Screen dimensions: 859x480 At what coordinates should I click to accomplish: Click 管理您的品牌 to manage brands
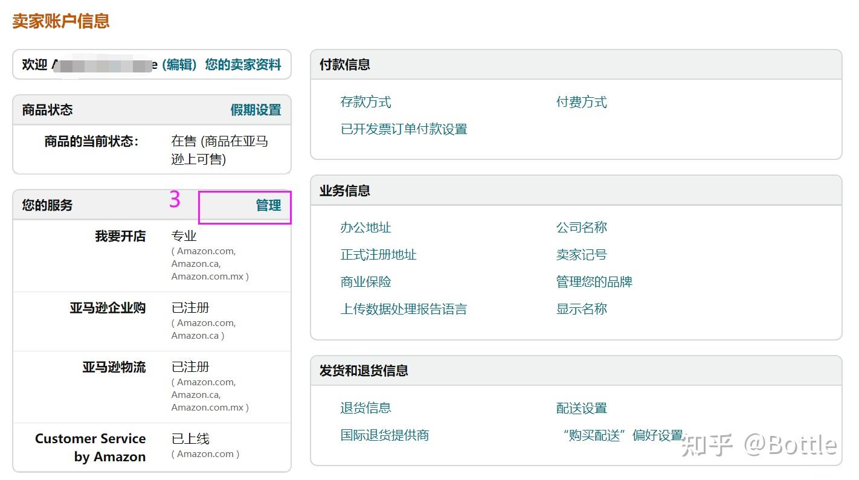tap(594, 282)
